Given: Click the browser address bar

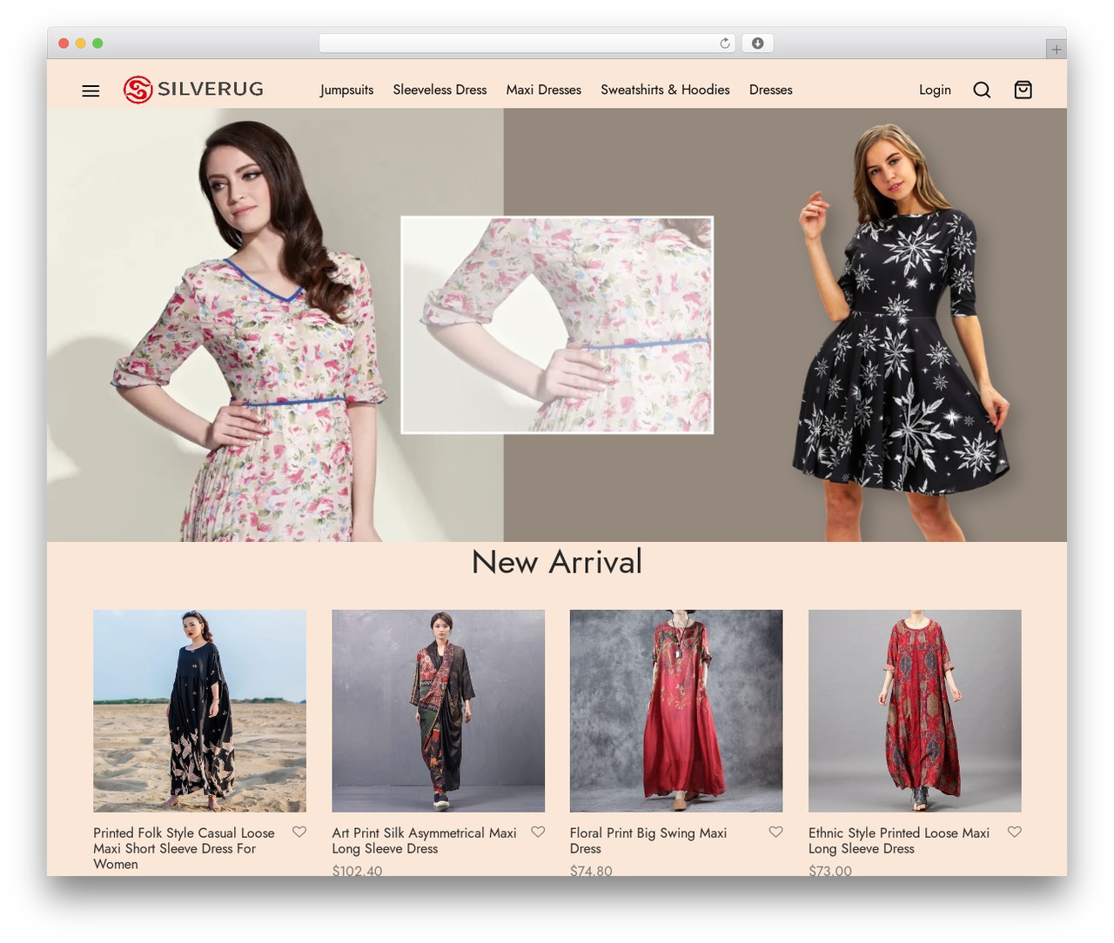Looking at the screenshot, I should pos(527,43).
